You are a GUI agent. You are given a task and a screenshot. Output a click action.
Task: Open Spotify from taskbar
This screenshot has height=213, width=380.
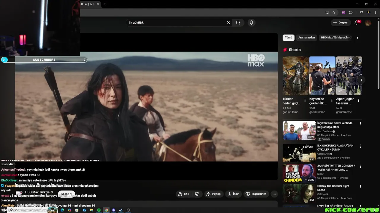point(99,210)
